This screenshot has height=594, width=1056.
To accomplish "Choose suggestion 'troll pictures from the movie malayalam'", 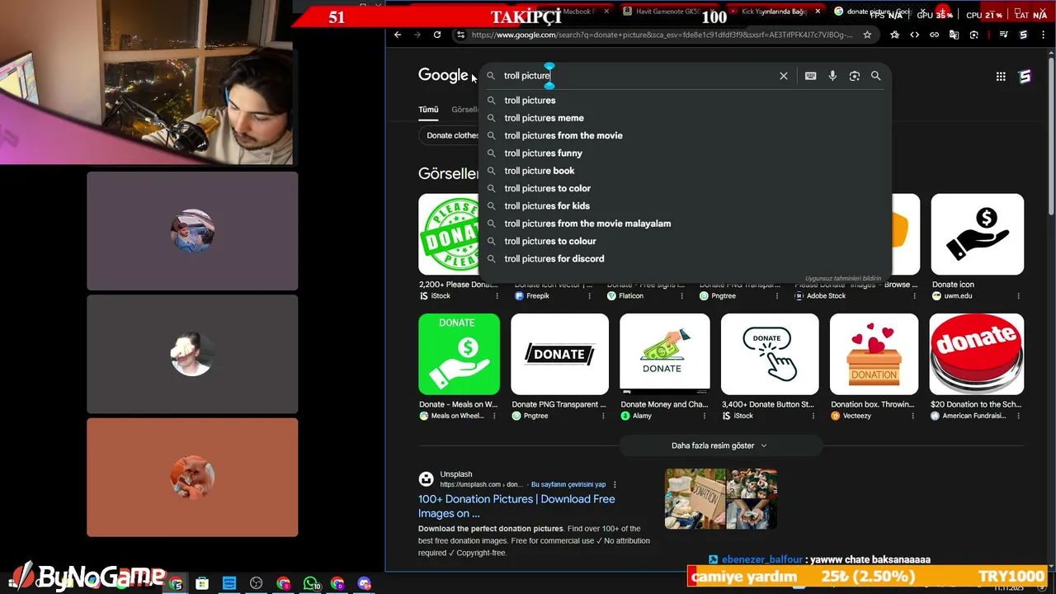I will pyautogui.click(x=685, y=224).
